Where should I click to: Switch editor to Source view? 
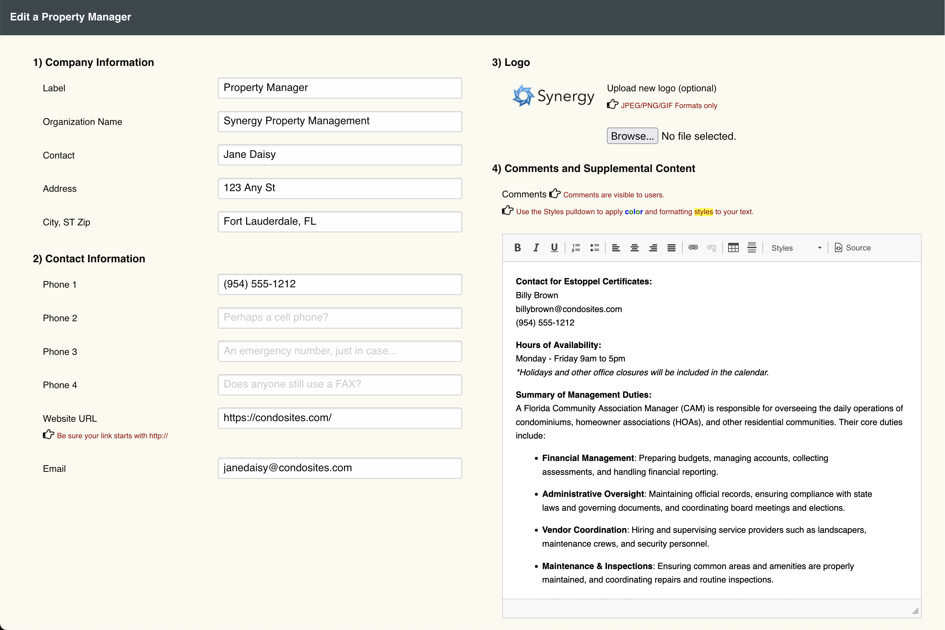[853, 248]
